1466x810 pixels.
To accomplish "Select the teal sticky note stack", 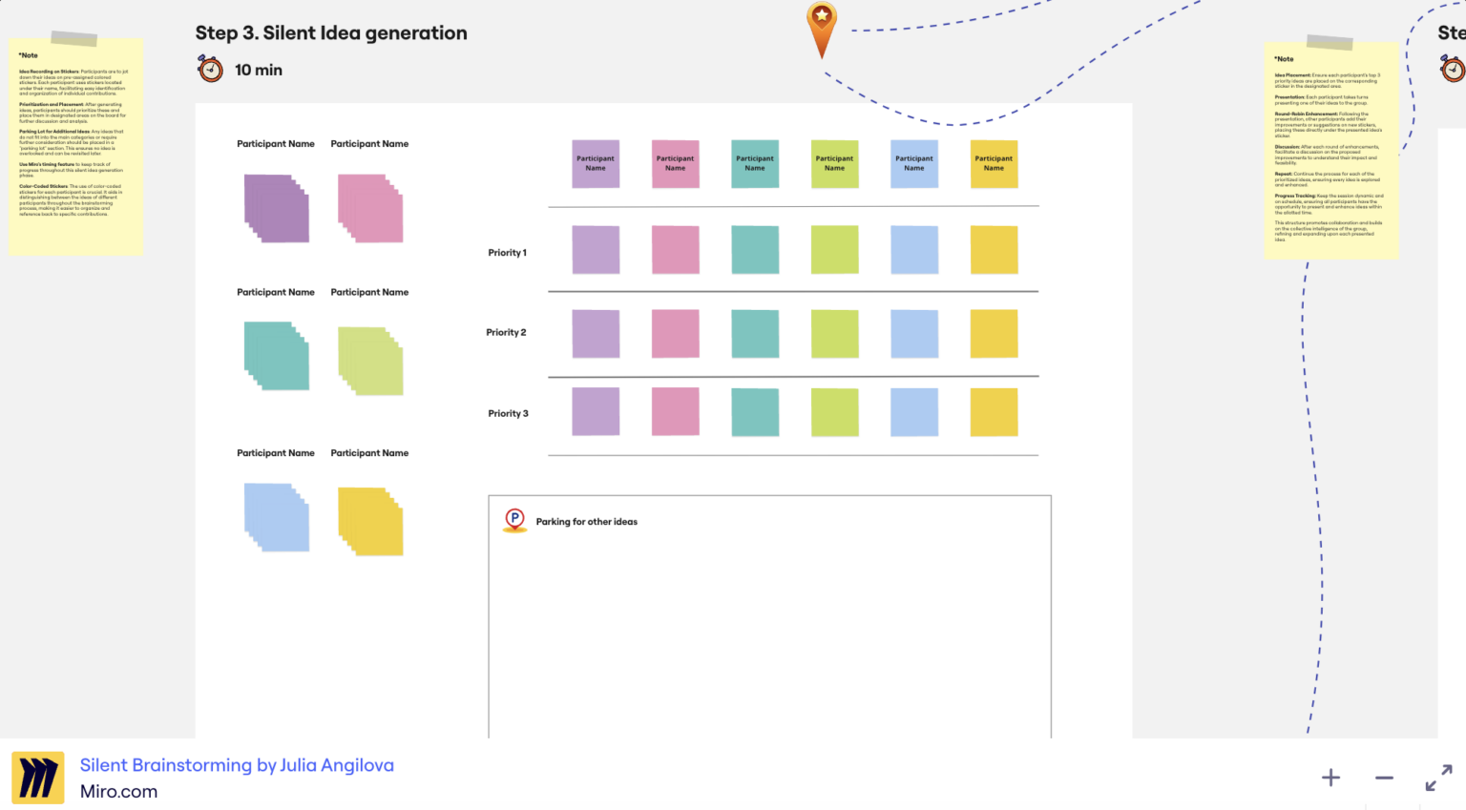I will click(x=277, y=356).
